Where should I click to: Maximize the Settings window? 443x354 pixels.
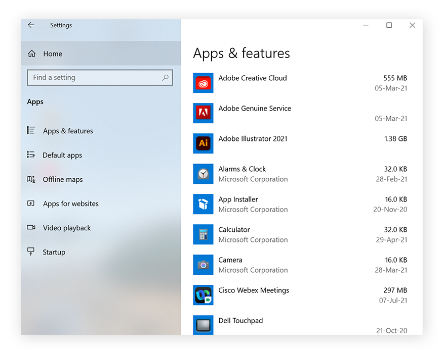[x=389, y=25]
